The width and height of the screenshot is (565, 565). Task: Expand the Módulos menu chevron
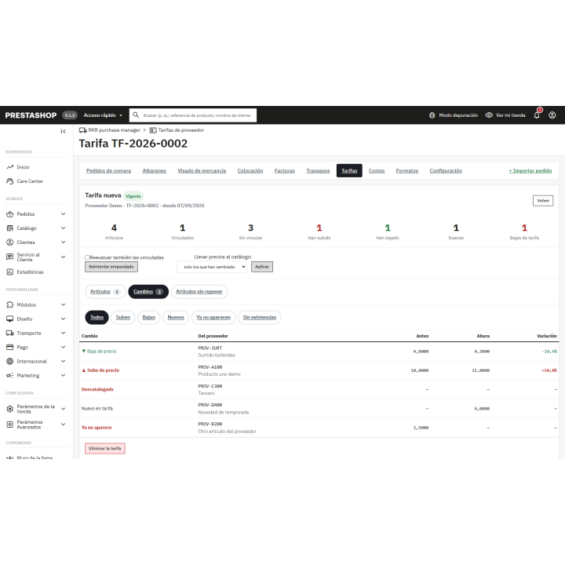63,304
